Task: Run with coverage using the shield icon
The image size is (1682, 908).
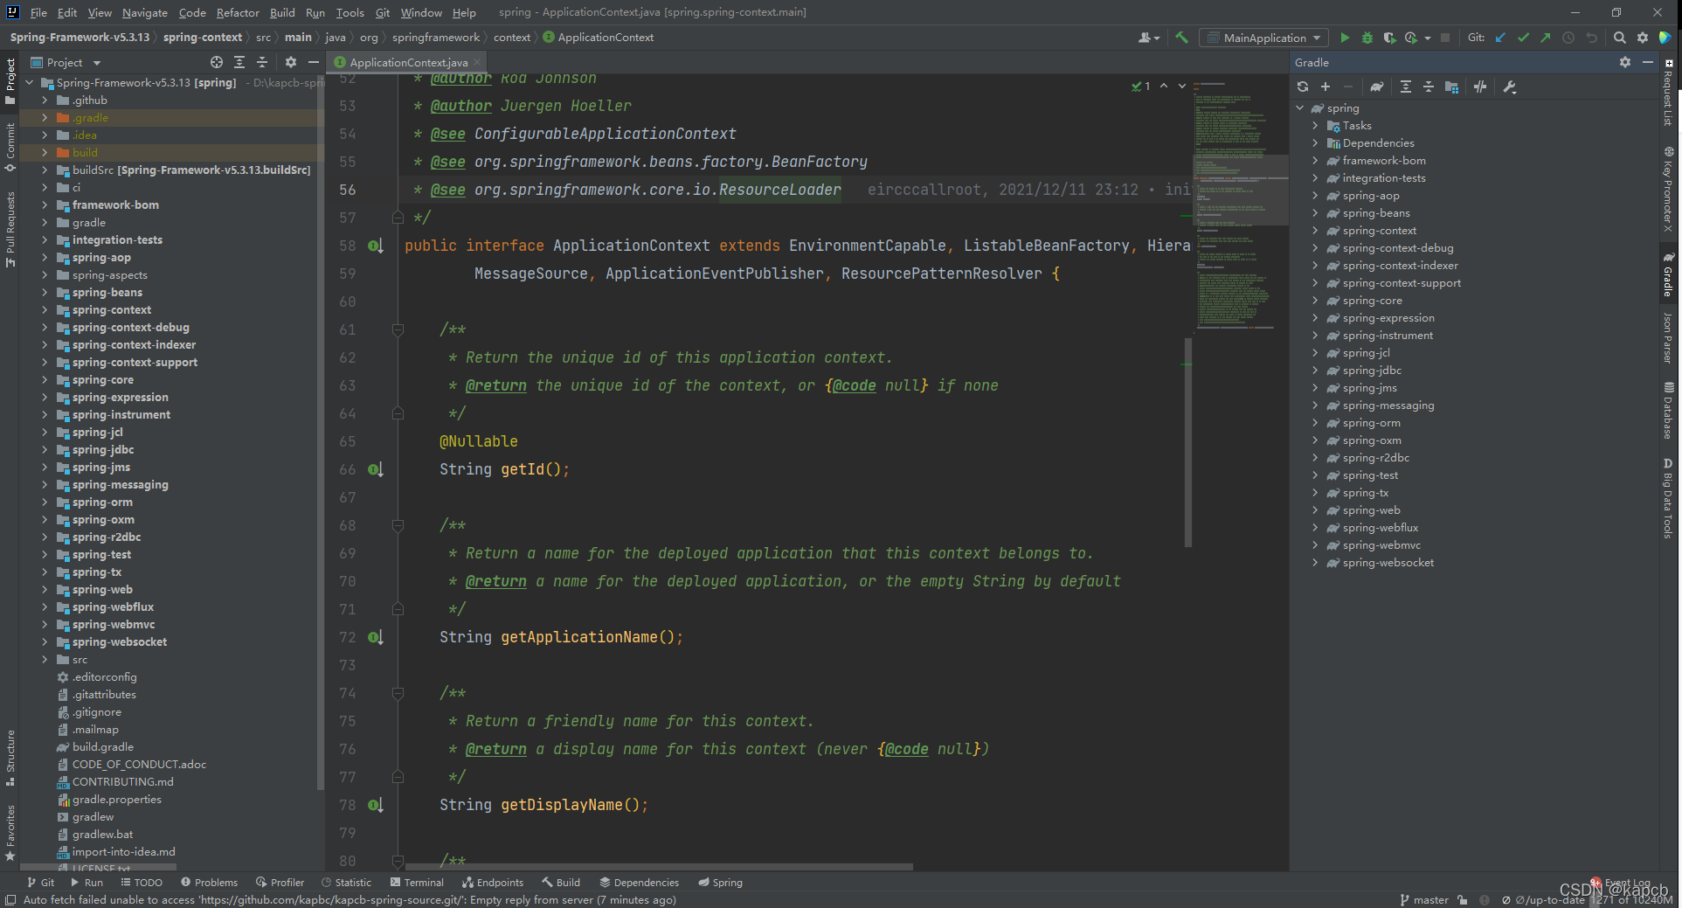Action: (1389, 38)
